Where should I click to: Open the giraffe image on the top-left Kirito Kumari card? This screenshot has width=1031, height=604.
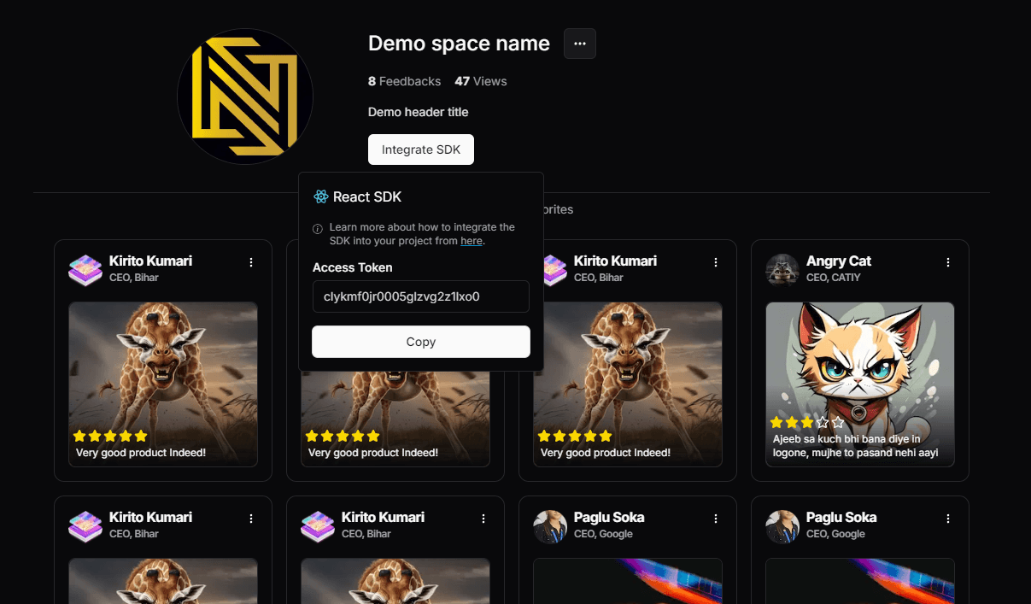[163, 384]
